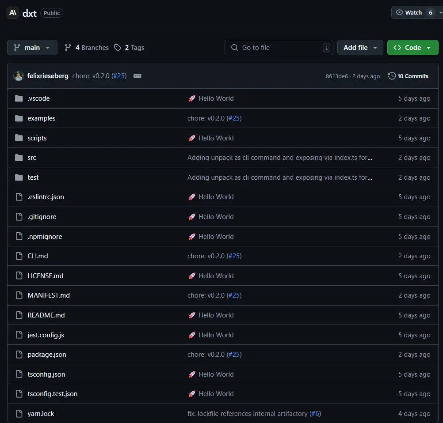This screenshot has width=443, height=423.
Task: Open pull request #25 link in examples row
Action: point(234,118)
